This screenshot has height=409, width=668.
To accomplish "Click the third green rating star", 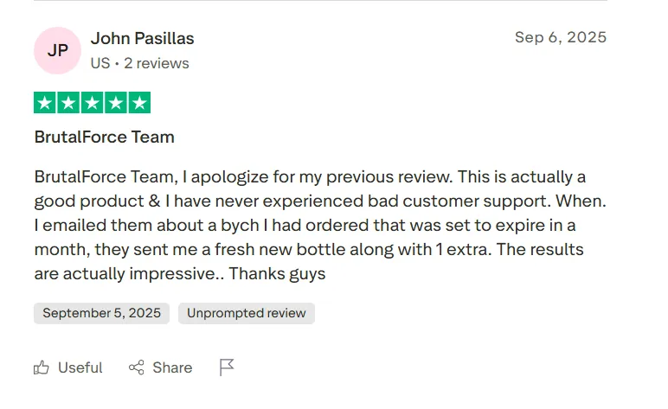I will click(x=92, y=103).
